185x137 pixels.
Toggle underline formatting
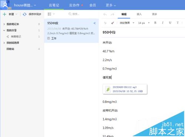tap(170, 23)
